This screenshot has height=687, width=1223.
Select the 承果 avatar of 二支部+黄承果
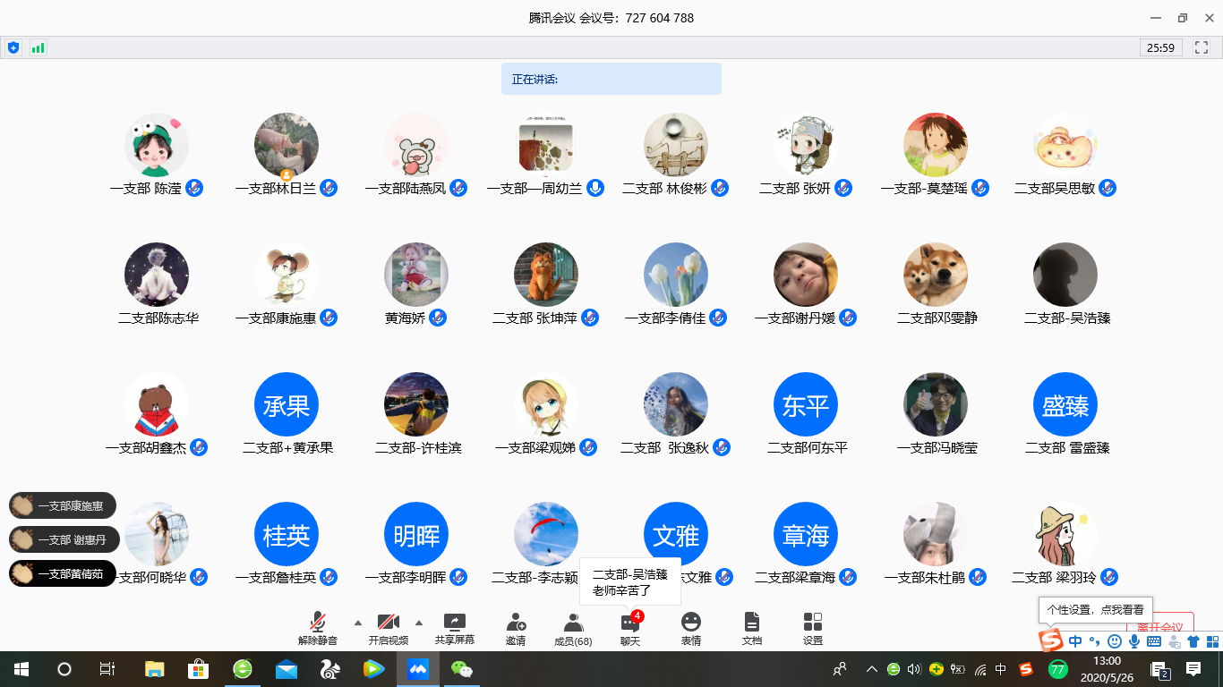tap(287, 405)
